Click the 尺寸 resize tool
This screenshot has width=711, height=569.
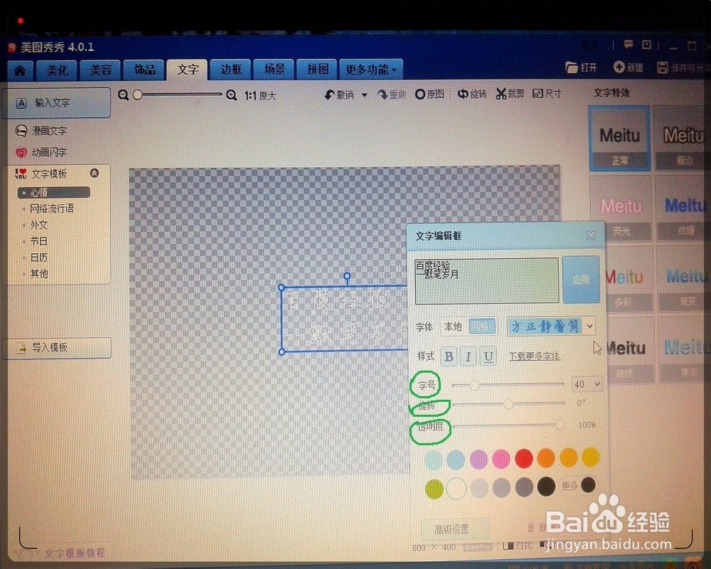click(x=546, y=93)
